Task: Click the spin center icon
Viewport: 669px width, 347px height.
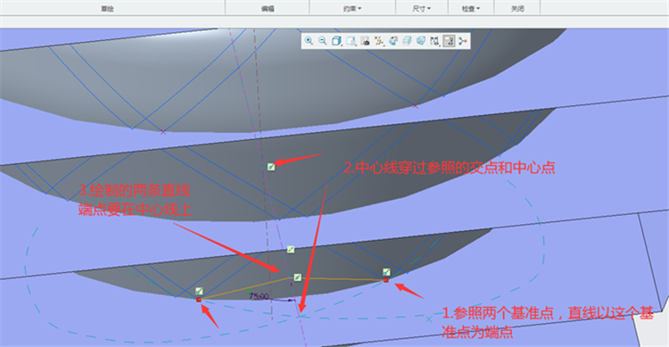Action: 463,41
